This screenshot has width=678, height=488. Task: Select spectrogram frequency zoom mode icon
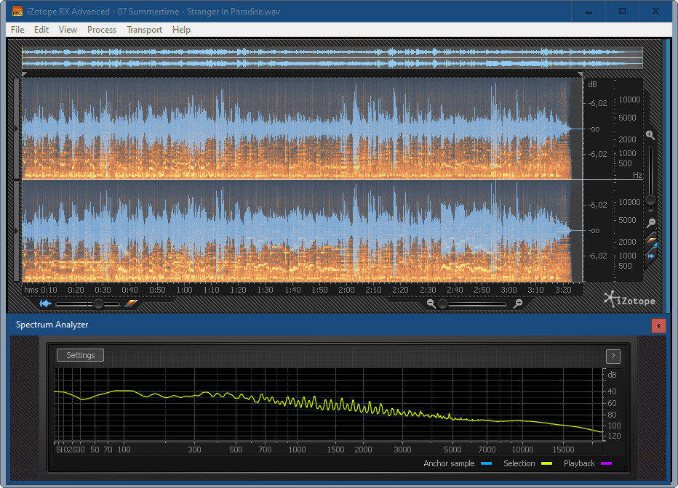tap(651, 242)
